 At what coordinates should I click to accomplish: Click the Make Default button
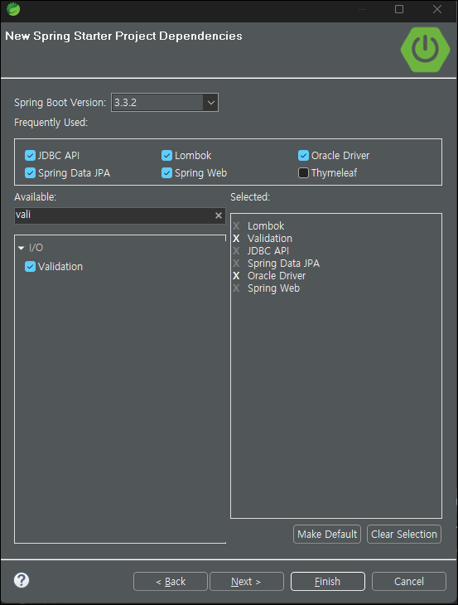click(x=327, y=534)
